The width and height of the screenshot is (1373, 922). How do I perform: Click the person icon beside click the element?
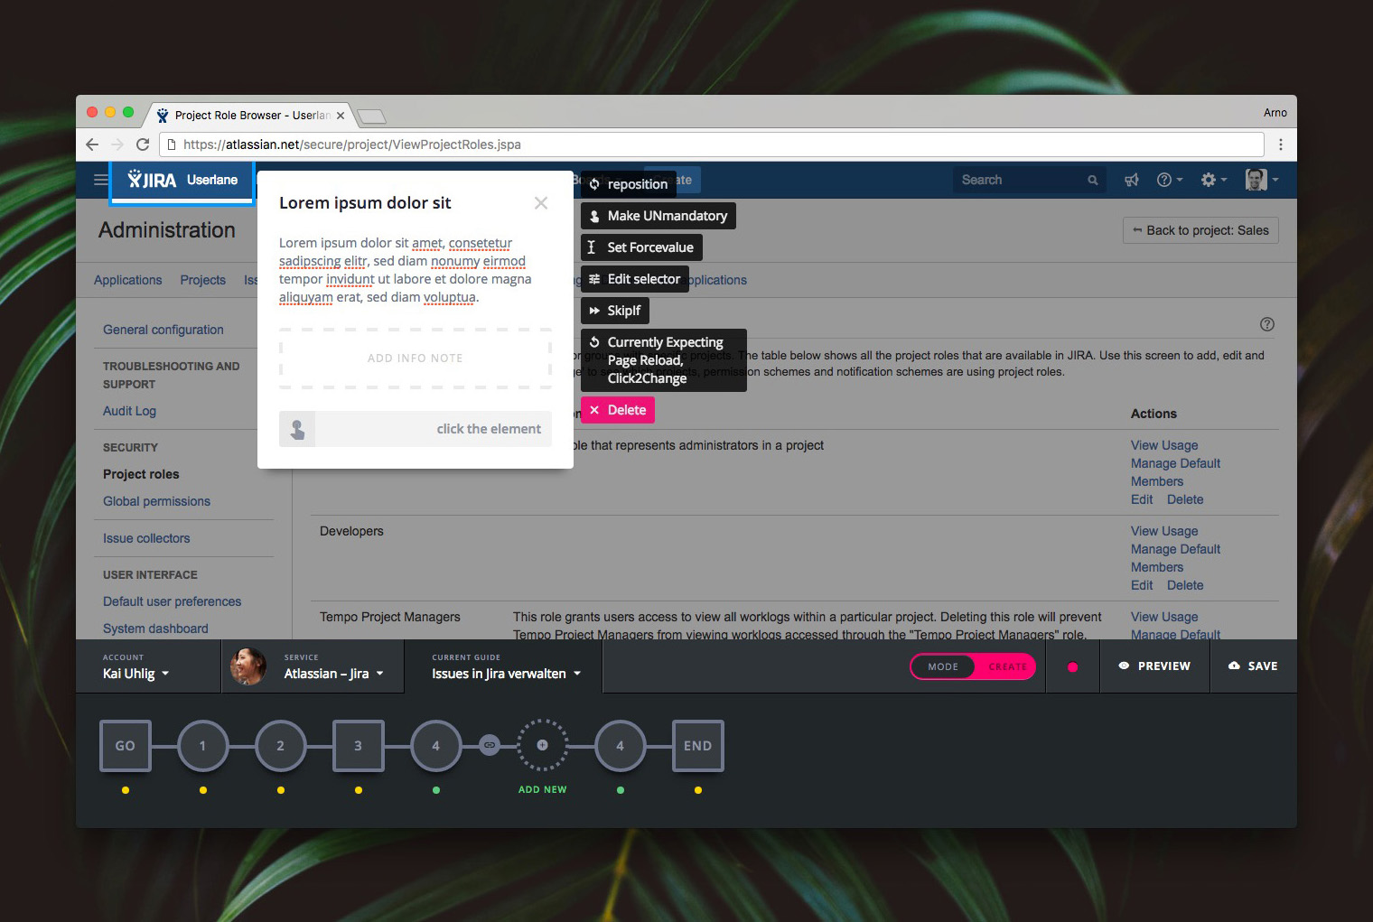pyautogui.click(x=297, y=429)
